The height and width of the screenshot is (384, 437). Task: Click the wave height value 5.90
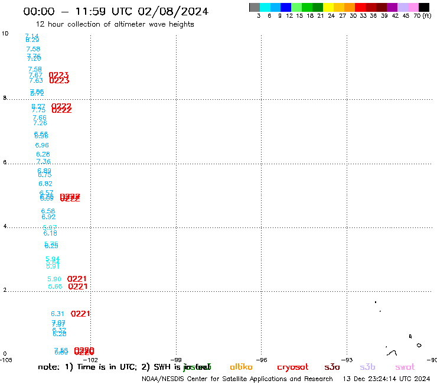[x=54, y=279]
